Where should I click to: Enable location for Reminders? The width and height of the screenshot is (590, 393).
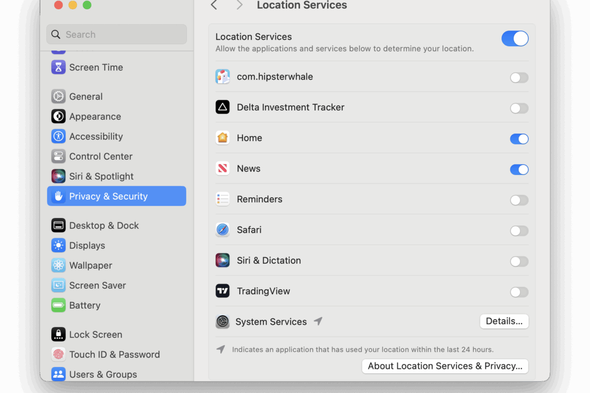point(519,200)
